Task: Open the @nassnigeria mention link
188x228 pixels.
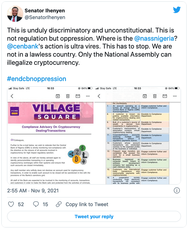Action: pyautogui.click(x=154, y=38)
